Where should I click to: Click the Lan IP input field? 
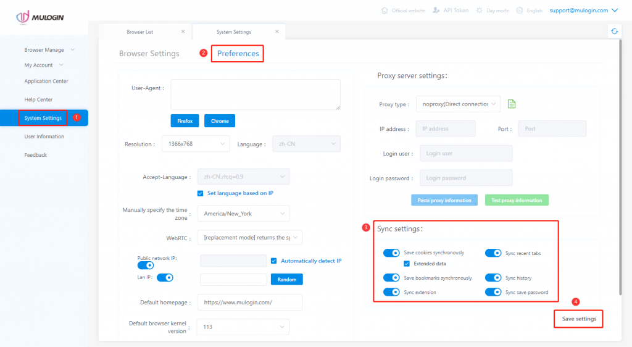[x=233, y=279]
